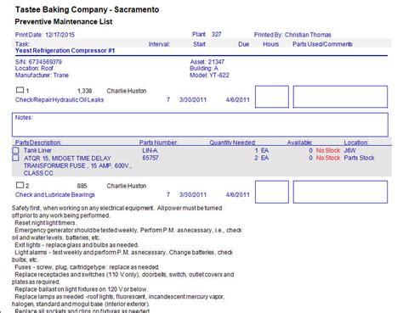Click location Parts Stock

coord(359,158)
